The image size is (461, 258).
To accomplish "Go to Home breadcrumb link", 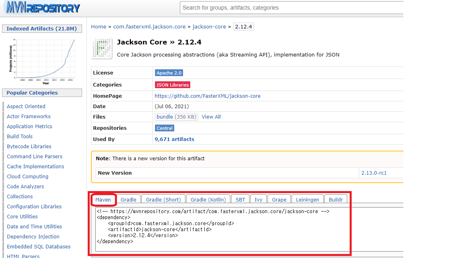I will 99,27.
